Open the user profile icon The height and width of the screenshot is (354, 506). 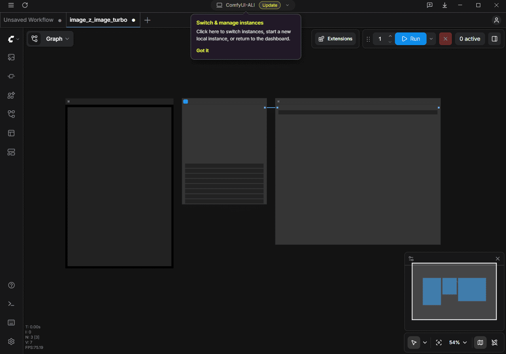(x=496, y=20)
